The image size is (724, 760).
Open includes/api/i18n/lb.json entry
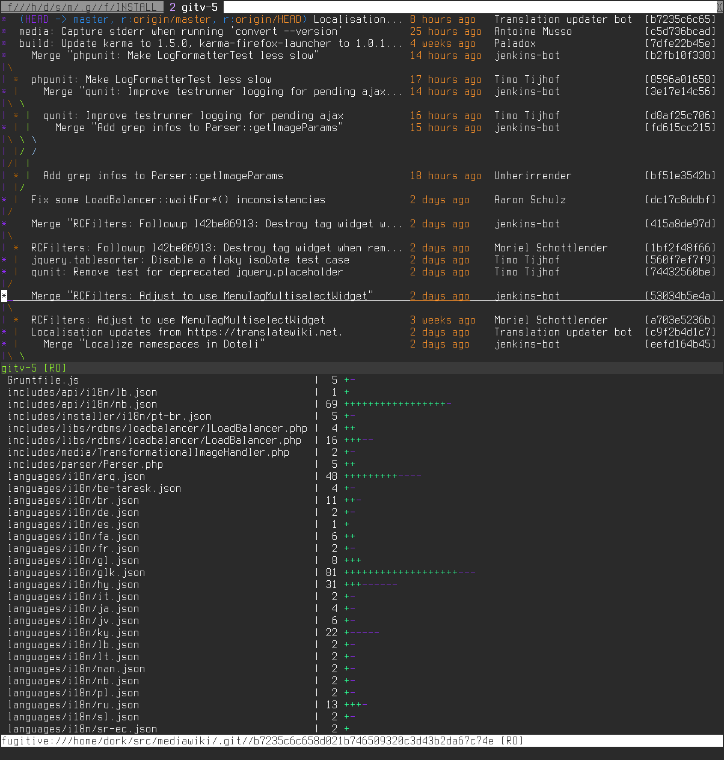[82, 392]
